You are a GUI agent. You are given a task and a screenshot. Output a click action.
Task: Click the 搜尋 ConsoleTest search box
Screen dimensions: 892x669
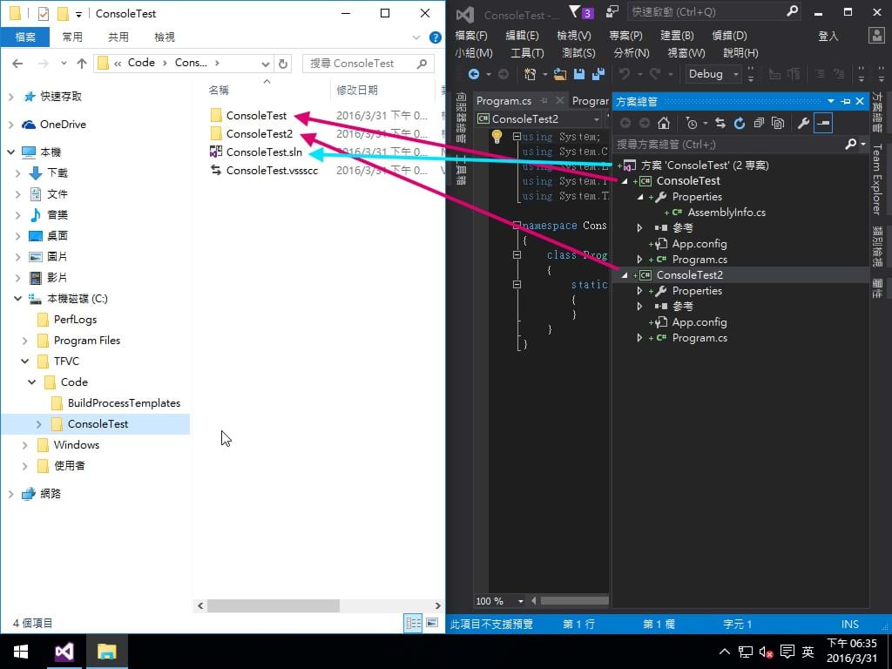pyautogui.click(x=368, y=64)
